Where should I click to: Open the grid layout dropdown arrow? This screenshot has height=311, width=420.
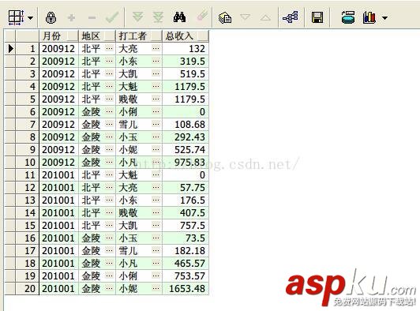(x=31, y=18)
